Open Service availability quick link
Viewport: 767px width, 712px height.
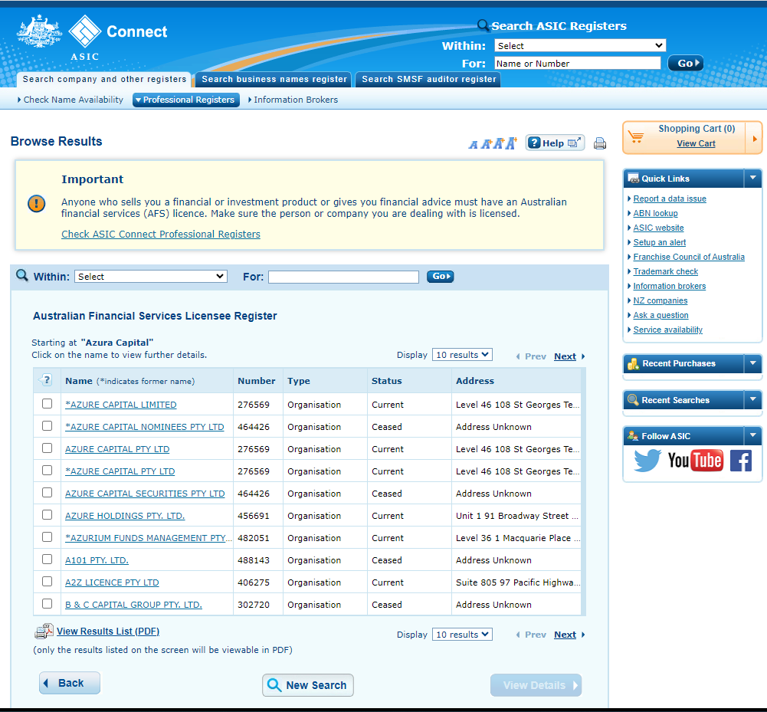667,330
